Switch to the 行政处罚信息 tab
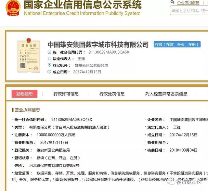The width and height of the screenshot is (208, 191). click(112, 94)
